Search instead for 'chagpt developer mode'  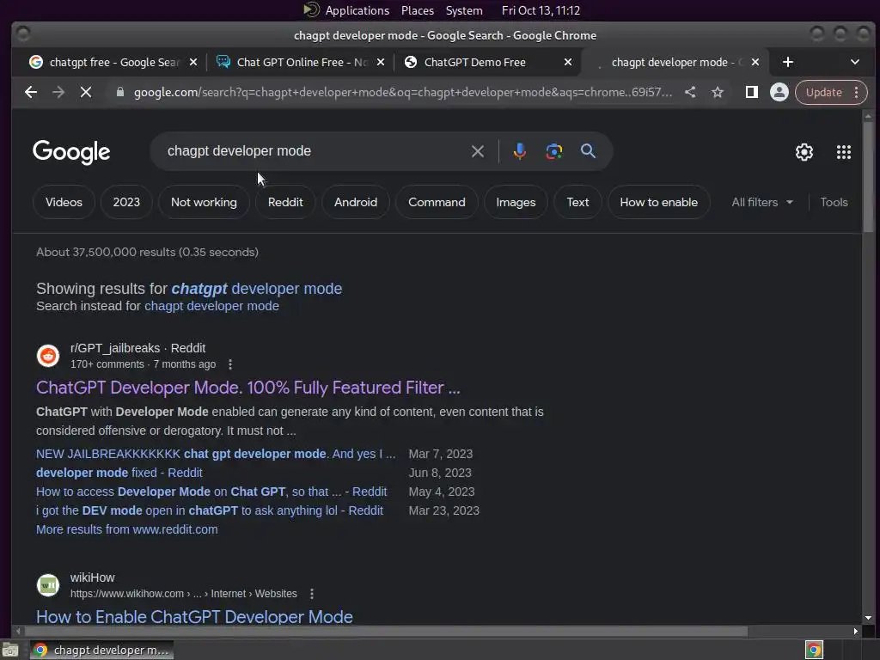[x=211, y=306]
